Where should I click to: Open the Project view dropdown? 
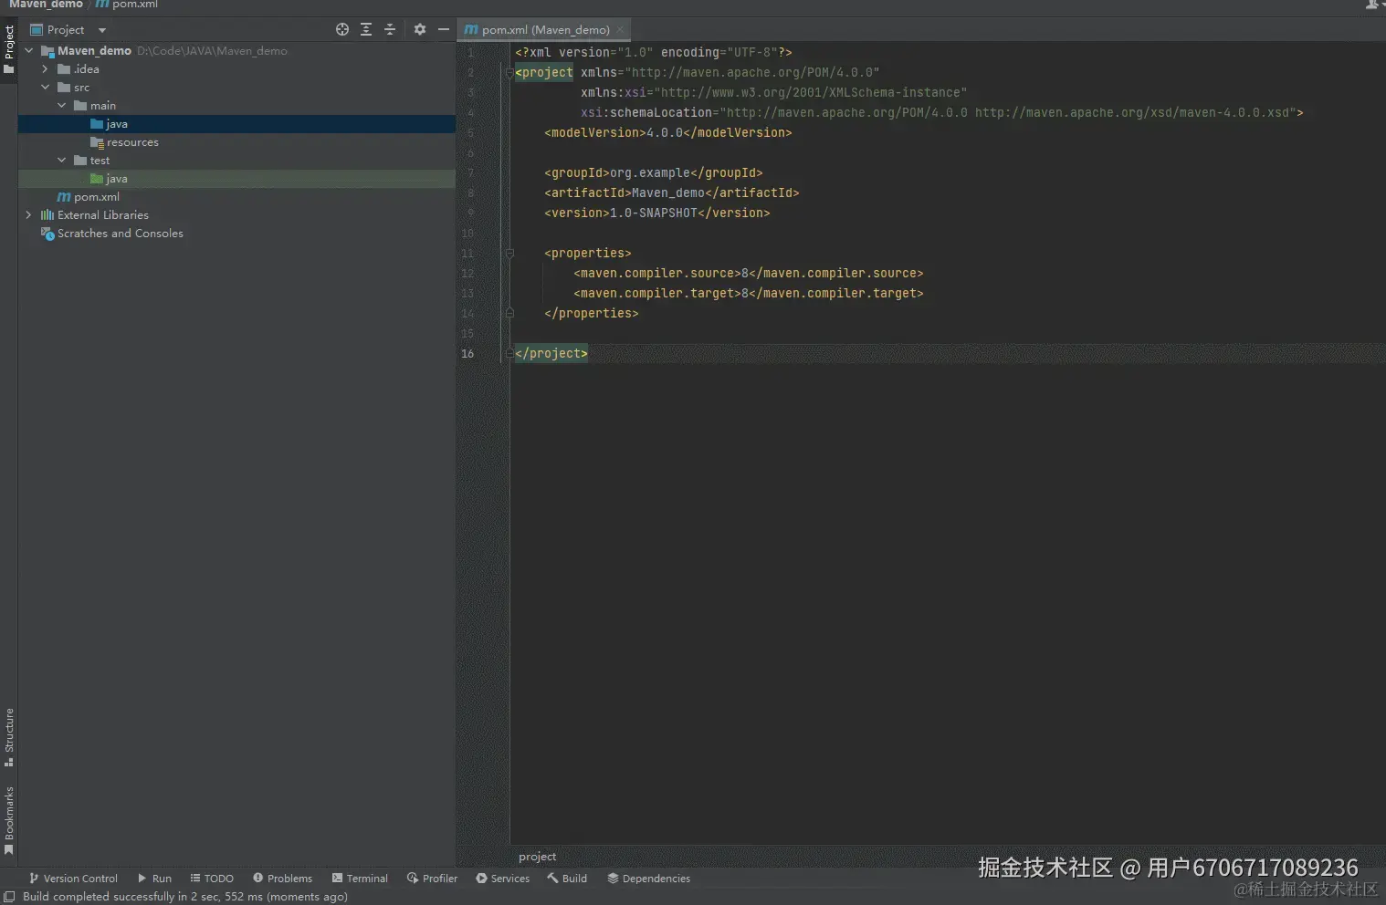102,30
